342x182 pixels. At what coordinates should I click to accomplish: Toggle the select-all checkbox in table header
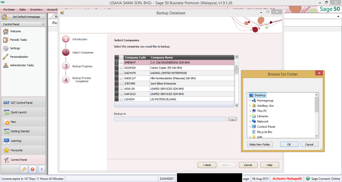click(x=121, y=57)
